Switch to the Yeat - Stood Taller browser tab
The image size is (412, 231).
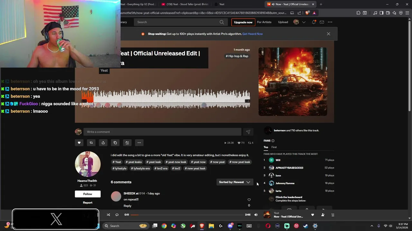click(185, 4)
